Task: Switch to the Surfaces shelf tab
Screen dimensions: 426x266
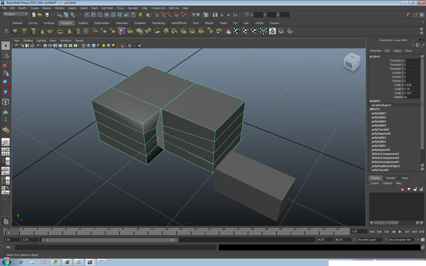Action: tap(49, 23)
